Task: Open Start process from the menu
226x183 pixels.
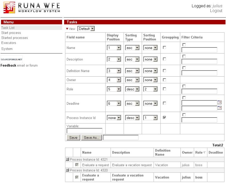Action: (x=11, y=33)
